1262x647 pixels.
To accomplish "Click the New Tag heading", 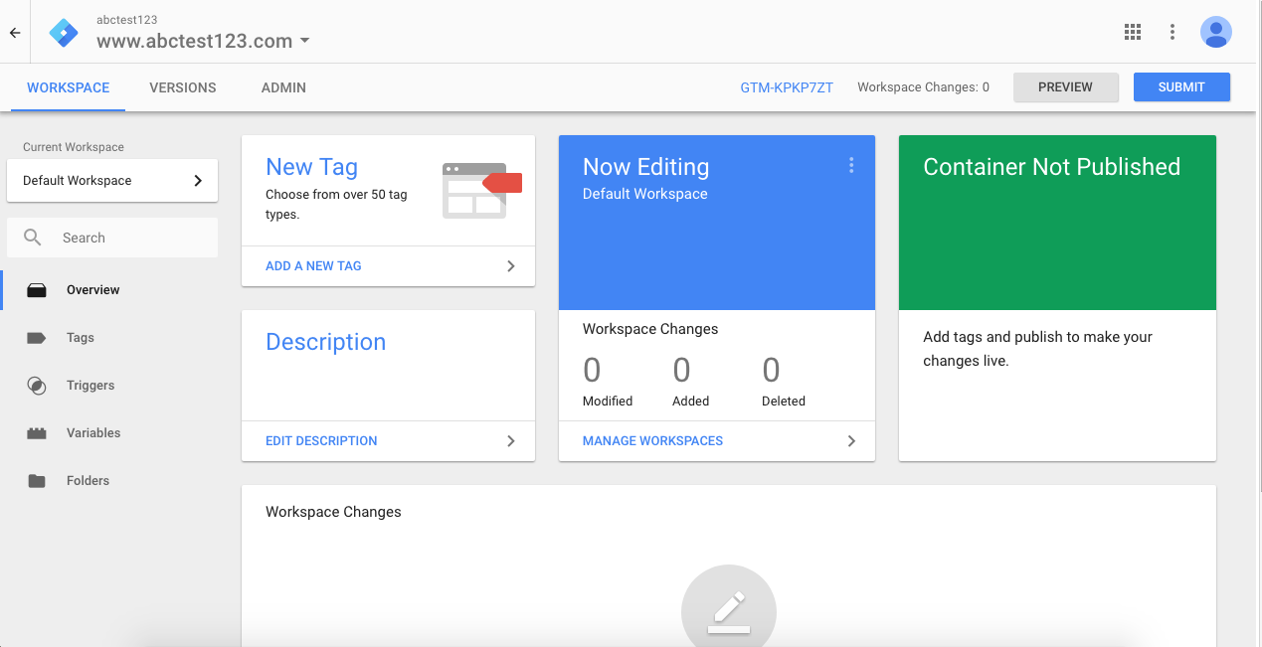I will coord(311,167).
